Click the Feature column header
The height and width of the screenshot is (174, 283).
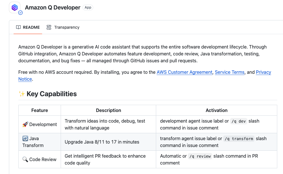pos(40,110)
